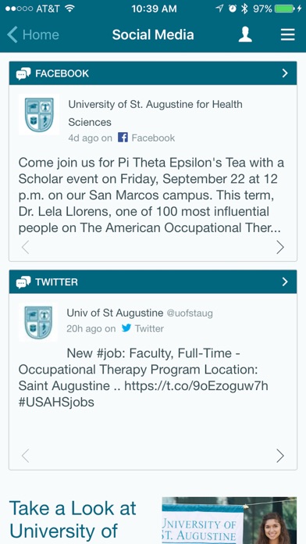Show next Facebook post arrow

click(280, 247)
